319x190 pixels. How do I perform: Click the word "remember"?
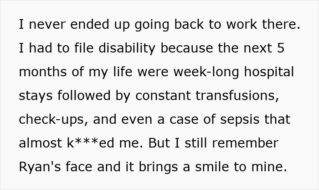(x=245, y=143)
